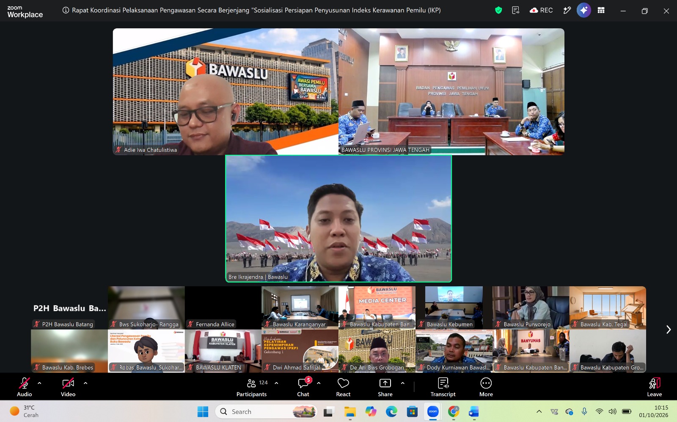The width and height of the screenshot is (677, 422).
Task: Open the React emoji menu
Action: (343, 387)
